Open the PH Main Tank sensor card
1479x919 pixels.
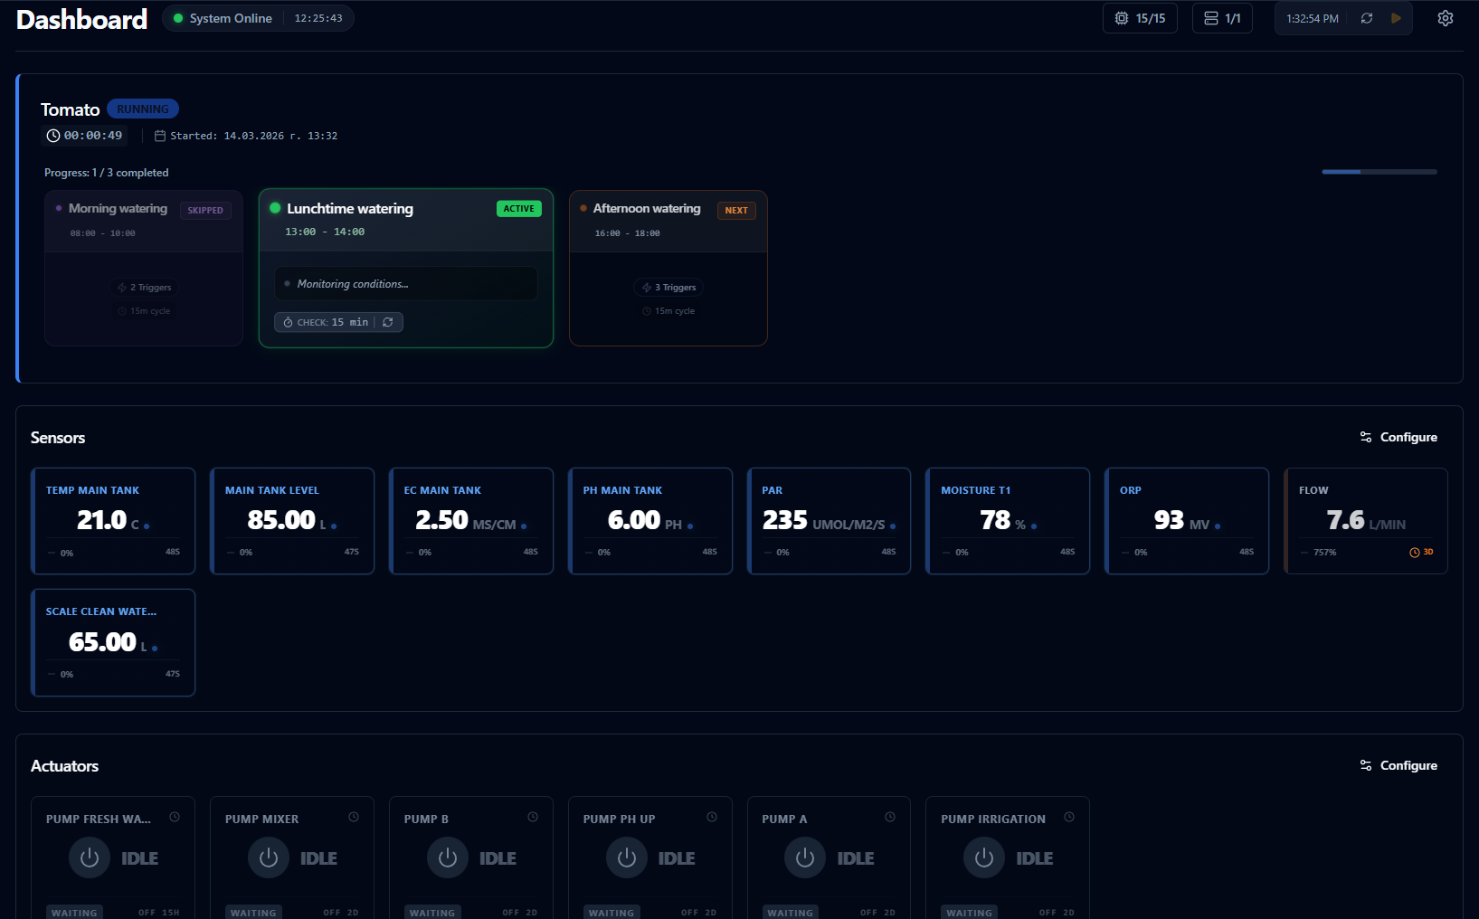coord(650,521)
